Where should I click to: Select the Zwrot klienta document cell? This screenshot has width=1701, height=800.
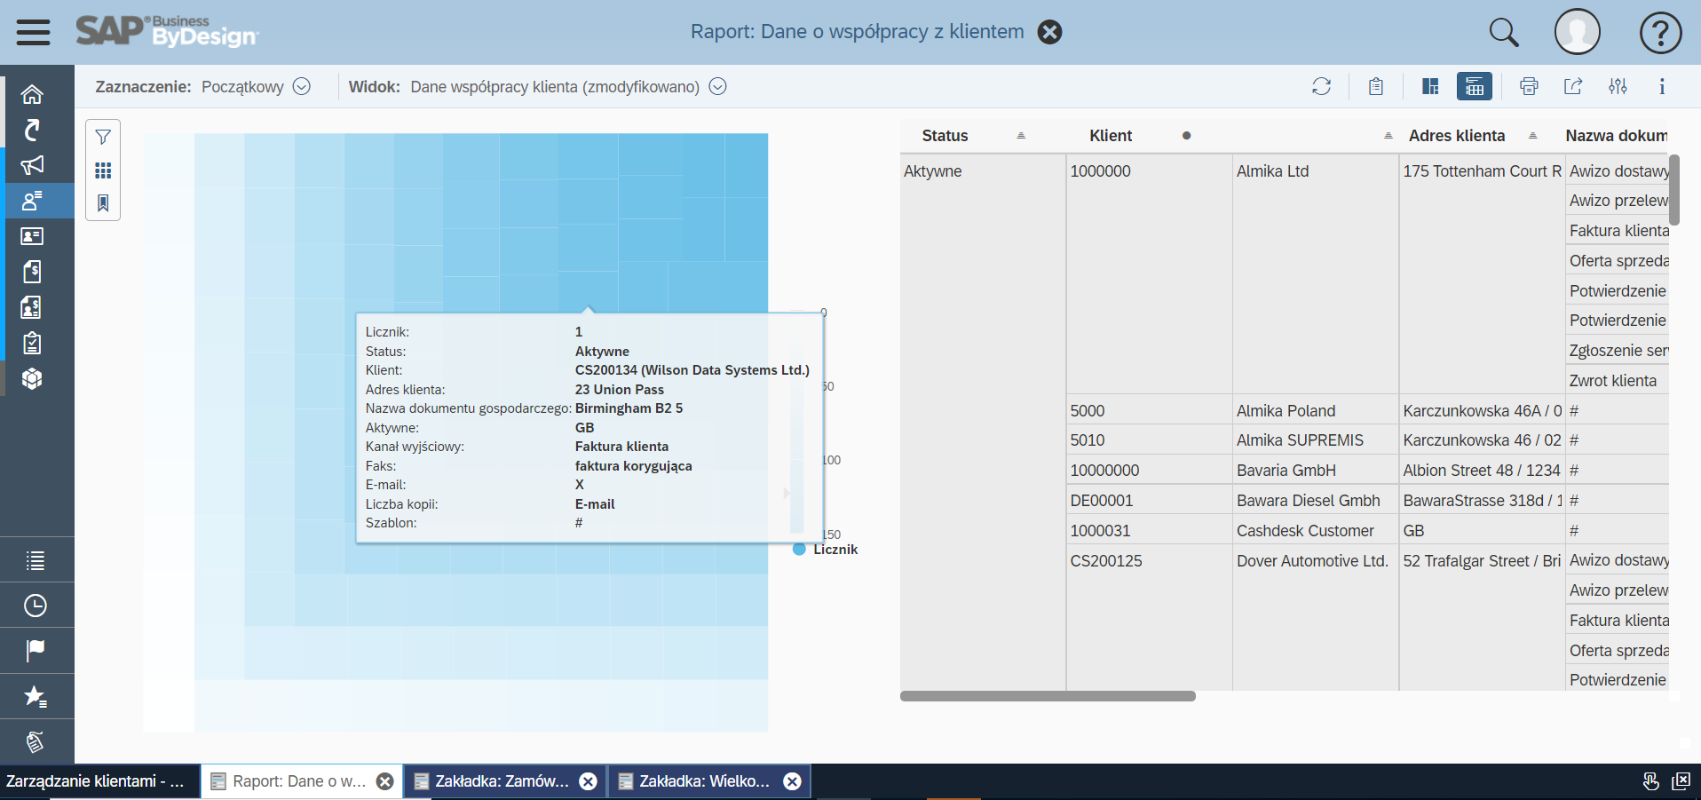pos(1618,381)
